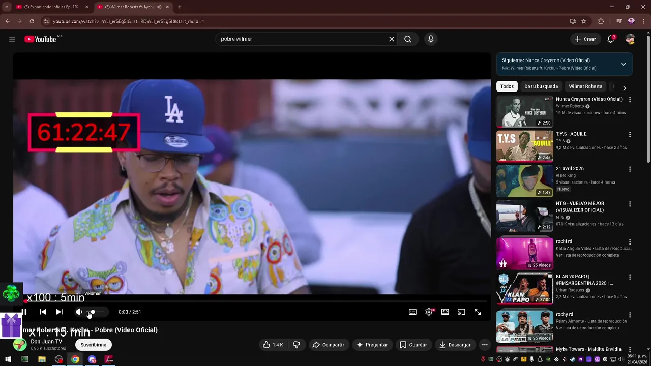Open options menu for KLAN vs PAPO
Image resolution: width=651 pixels, height=366 pixels.
coord(630,277)
